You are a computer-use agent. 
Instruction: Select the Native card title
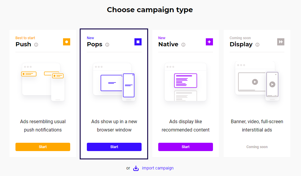168,44
